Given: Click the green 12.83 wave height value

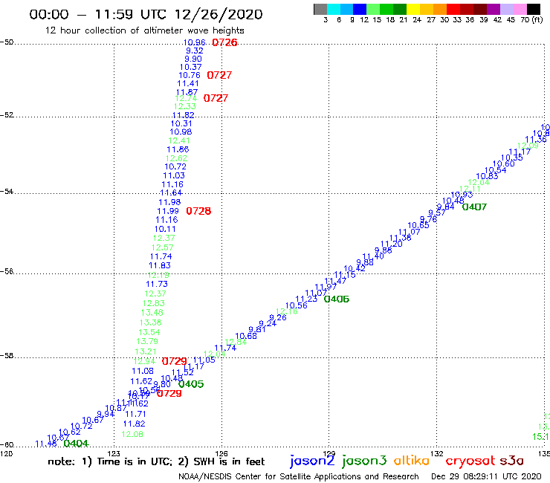Looking at the screenshot, I should (154, 303).
